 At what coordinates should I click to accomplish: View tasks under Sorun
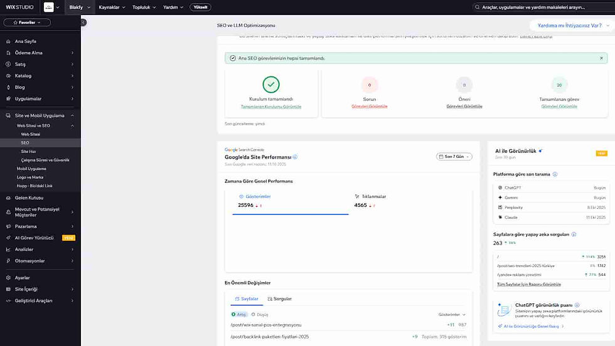pyautogui.click(x=370, y=106)
